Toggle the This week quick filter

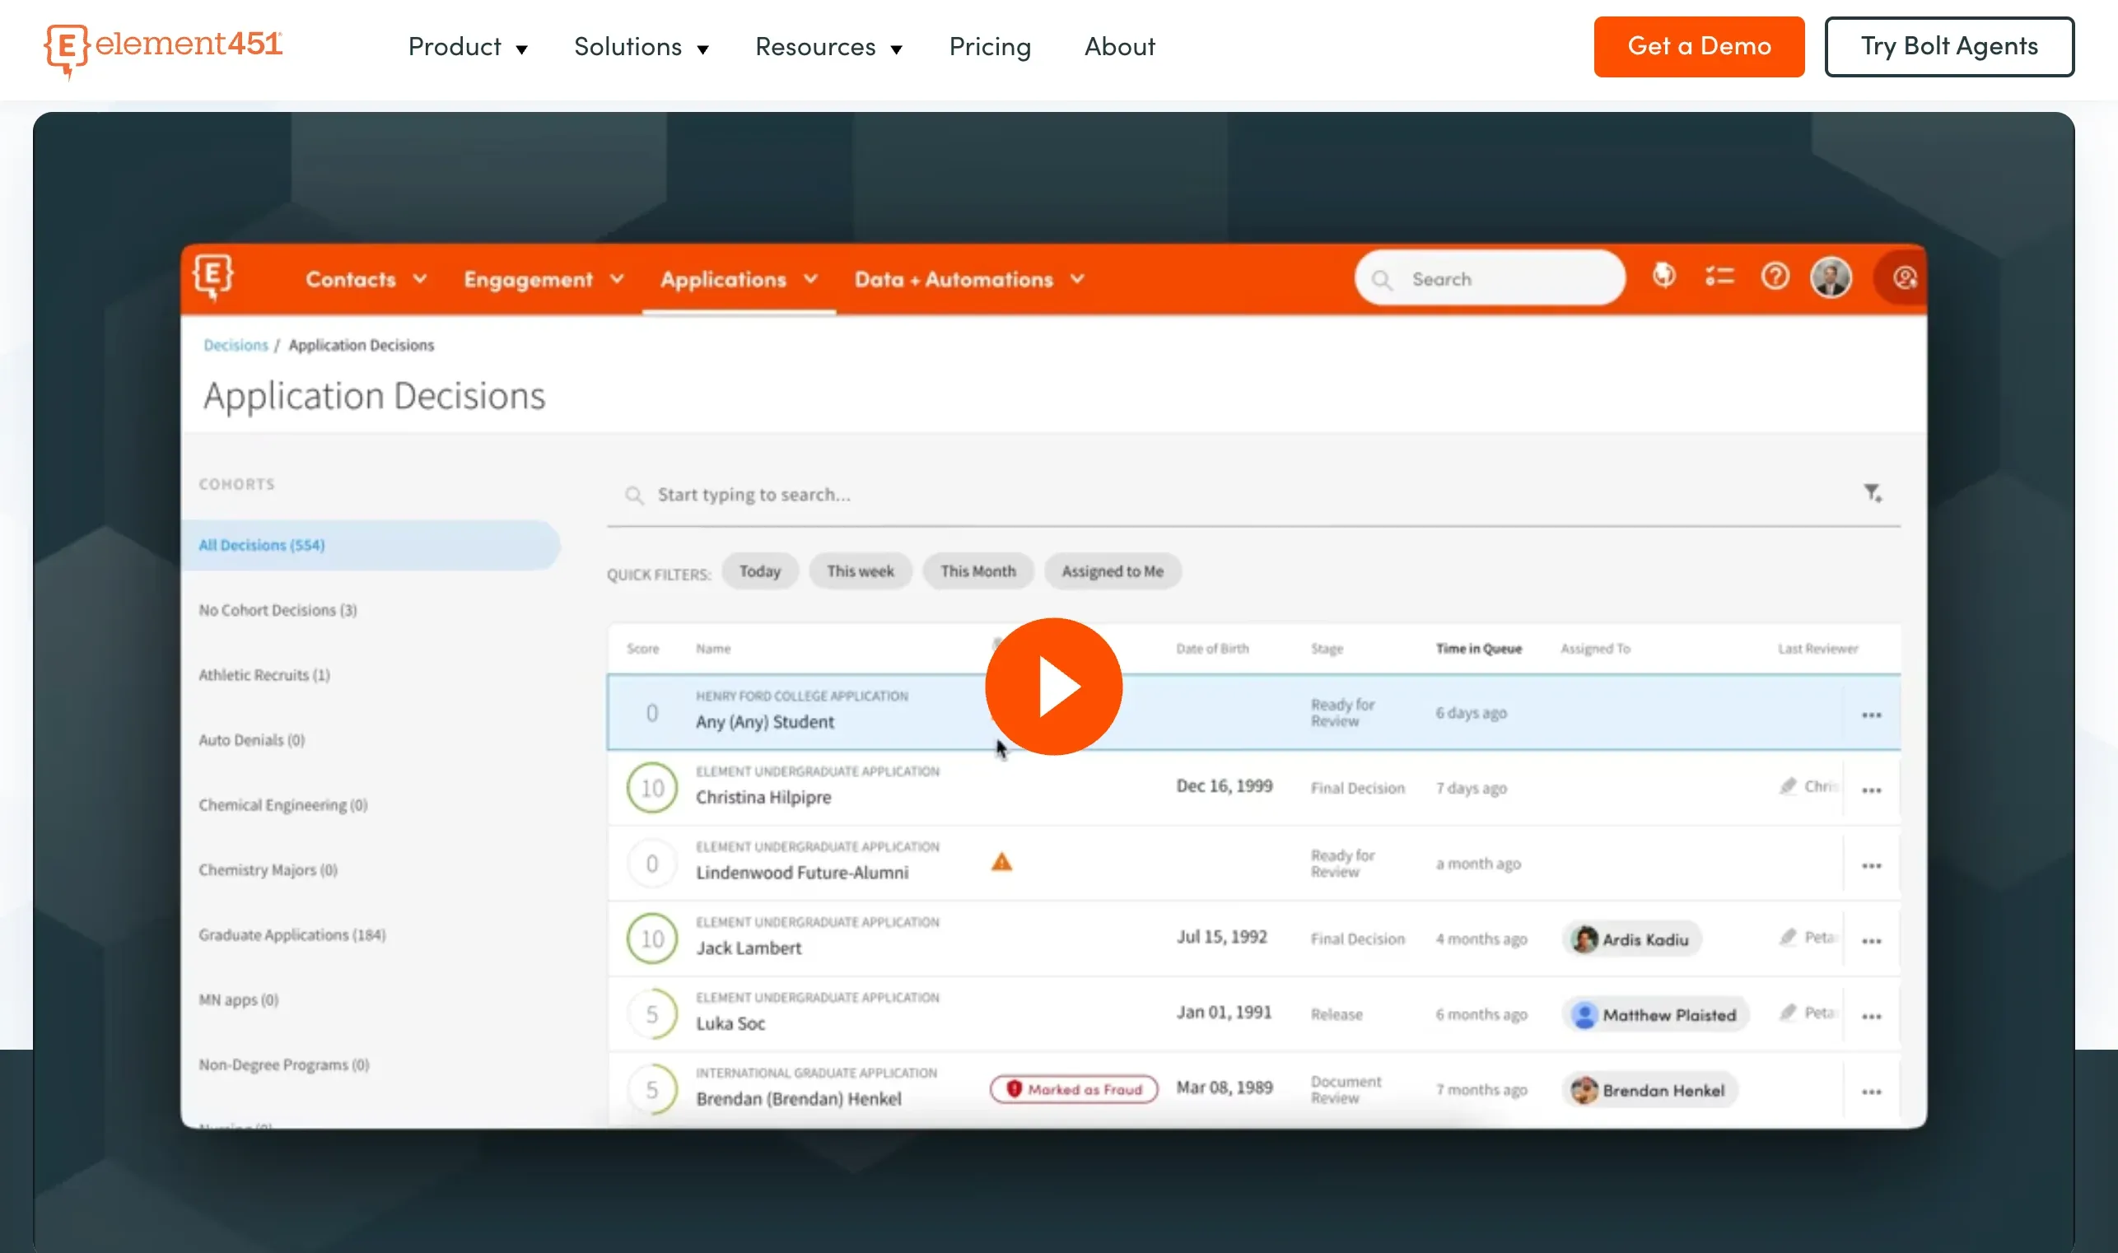[860, 571]
